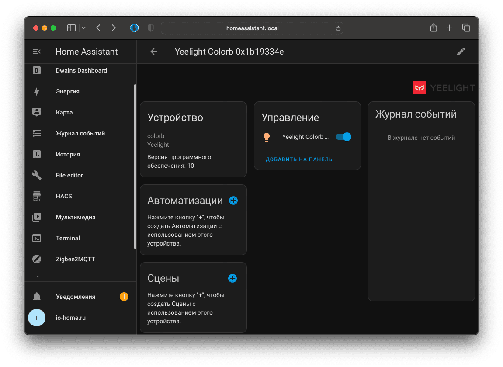503x367 pixels.
Task: Click the Yeelight Colorb light bulb icon
Action: click(267, 137)
